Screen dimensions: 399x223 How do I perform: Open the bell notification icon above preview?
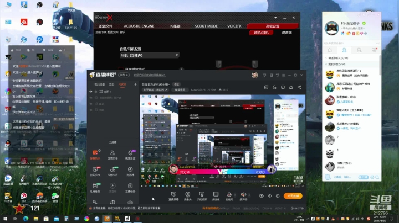point(291,87)
